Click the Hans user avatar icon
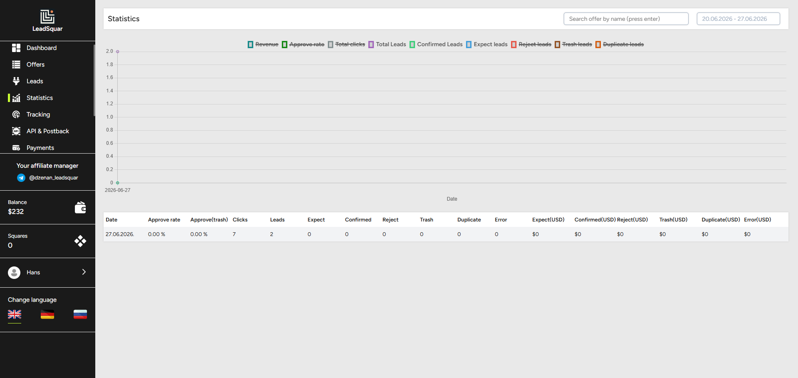The image size is (798, 378). (x=14, y=273)
